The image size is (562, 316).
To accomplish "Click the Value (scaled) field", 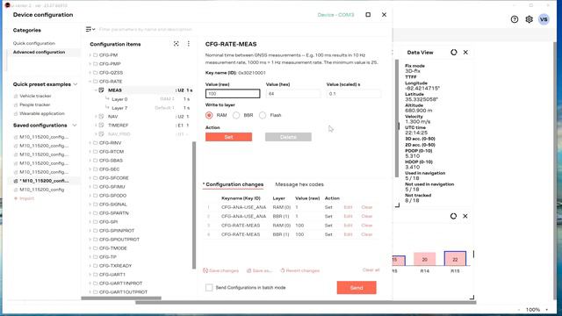I will (x=354, y=94).
